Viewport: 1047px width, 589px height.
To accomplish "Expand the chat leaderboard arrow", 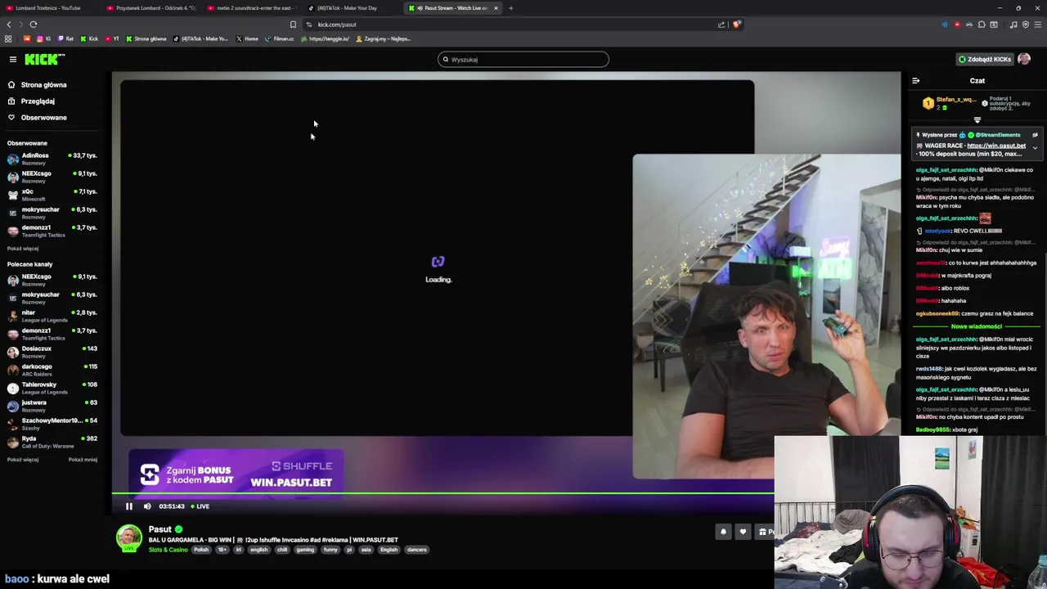I will coord(977,119).
